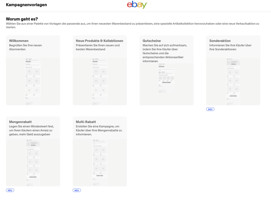The image size is (271, 213).
Task: Select the Gutscheine template title
Action: (152, 41)
